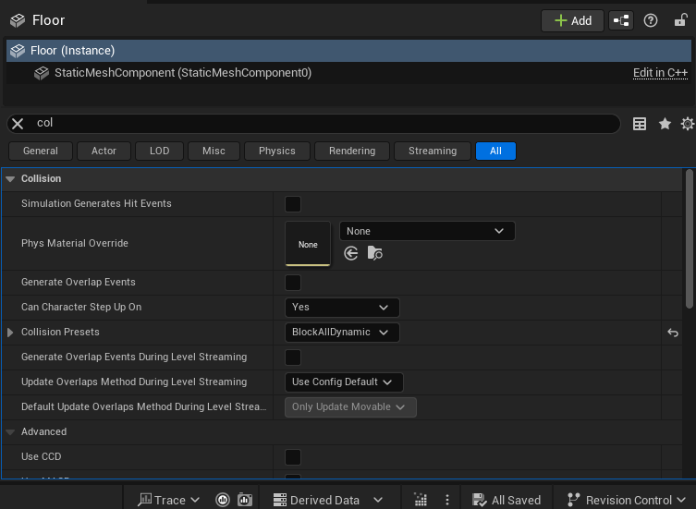Open the Derived Data menu
Image resolution: width=696 pixels, height=509 pixels.
[x=328, y=500]
